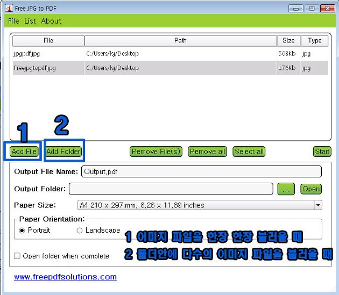Click the Type column header

click(x=315, y=41)
